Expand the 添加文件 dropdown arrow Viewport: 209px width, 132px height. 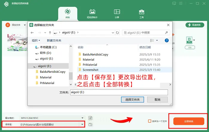(25, 25)
